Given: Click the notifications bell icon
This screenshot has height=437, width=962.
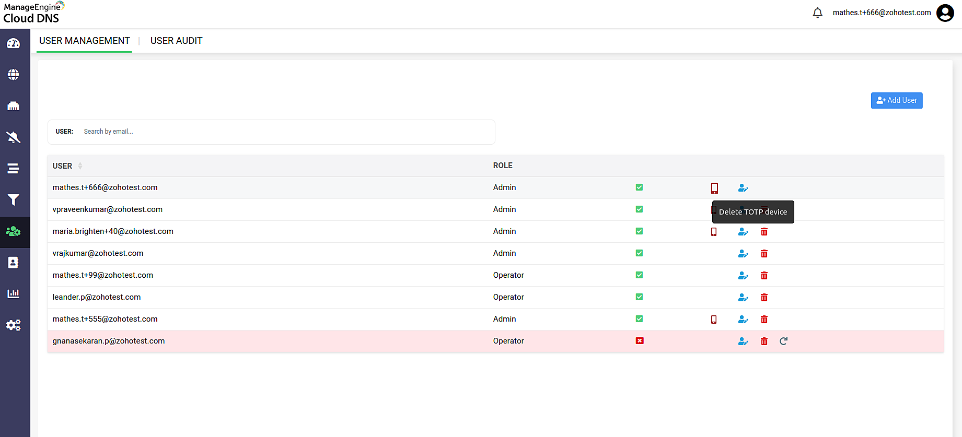Looking at the screenshot, I should [818, 13].
